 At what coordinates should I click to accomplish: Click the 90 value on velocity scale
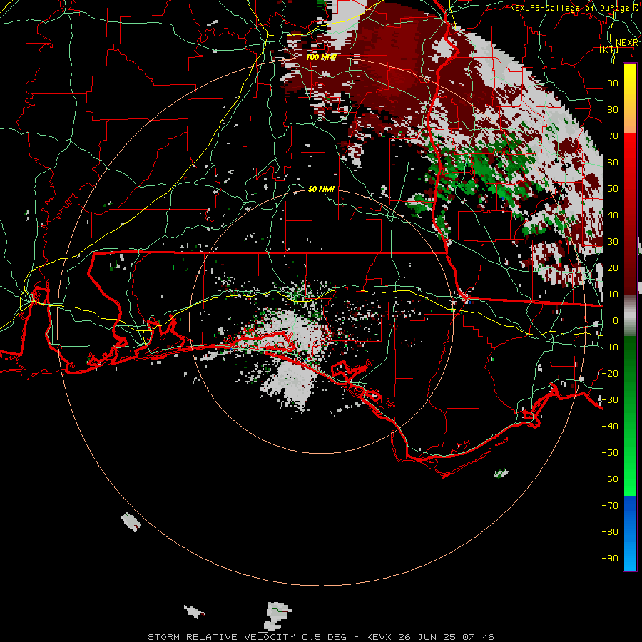click(x=613, y=83)
